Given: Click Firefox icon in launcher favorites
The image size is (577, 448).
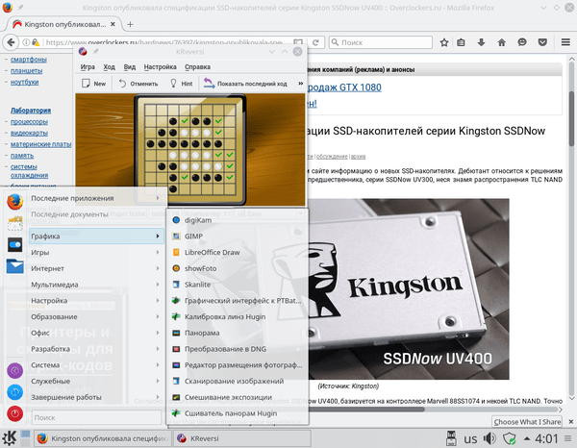Looking at the screenshot, I should (14, 202).
